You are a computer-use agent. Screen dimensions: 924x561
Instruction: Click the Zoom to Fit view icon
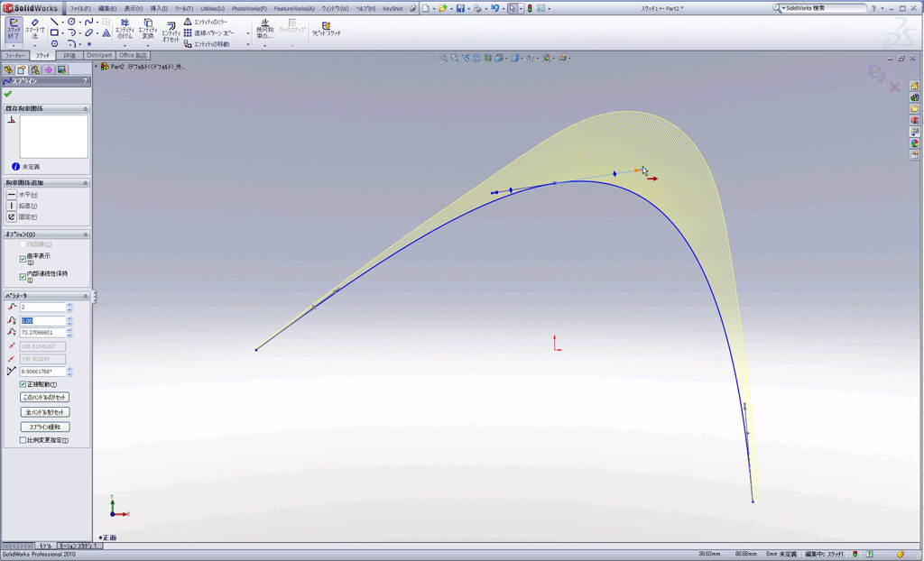pos(443,58)
